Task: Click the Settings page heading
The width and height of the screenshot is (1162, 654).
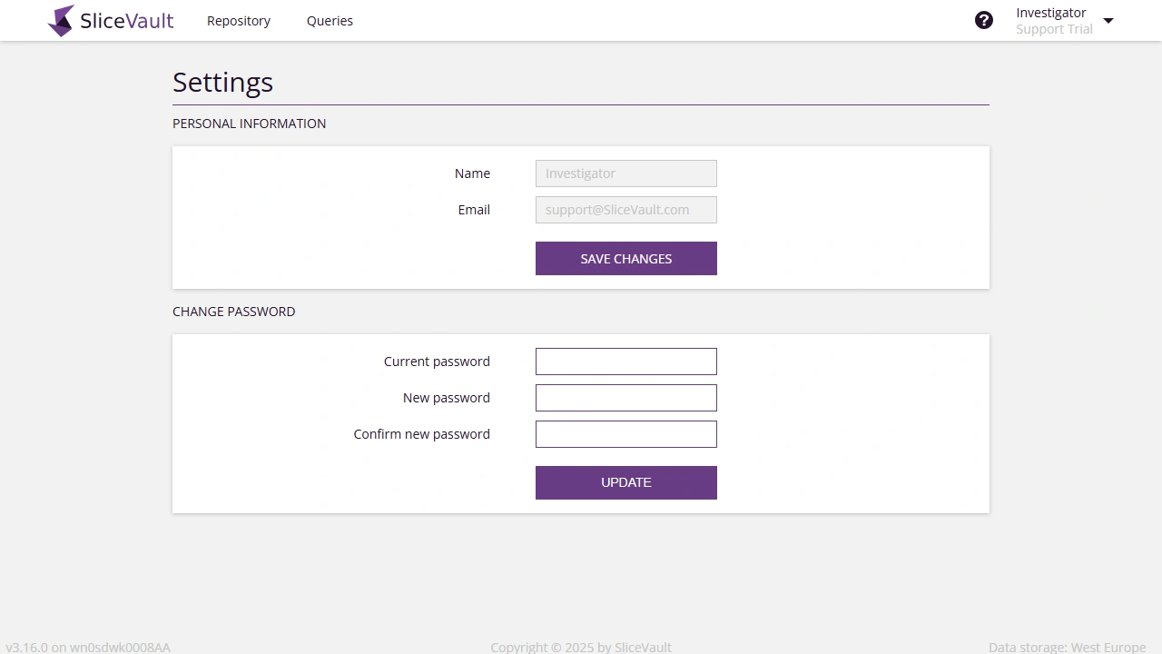Action: (x=222, y=82)
